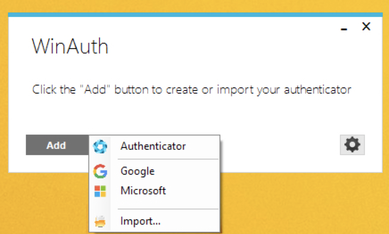Screen dimensions: 389x234
Task: Open settings with the gear icon
Action: pyautogui.click(x=352, y=145)
